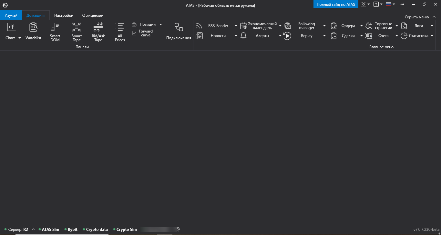Click the help question mark icon
The height and width of the screenshot is (235, 441).
[x=376, y=4]
